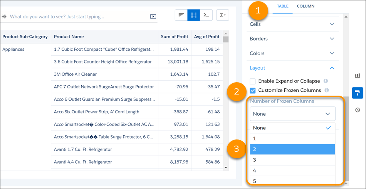Enable the Expand or Collapse checkbox
The width and height of the screenshot is (366, 189).
click(x=253, y=81)
